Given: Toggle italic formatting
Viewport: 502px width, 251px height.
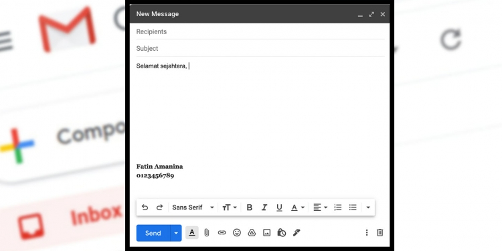Looking at the screenshot, I should (x=264, y=207).
